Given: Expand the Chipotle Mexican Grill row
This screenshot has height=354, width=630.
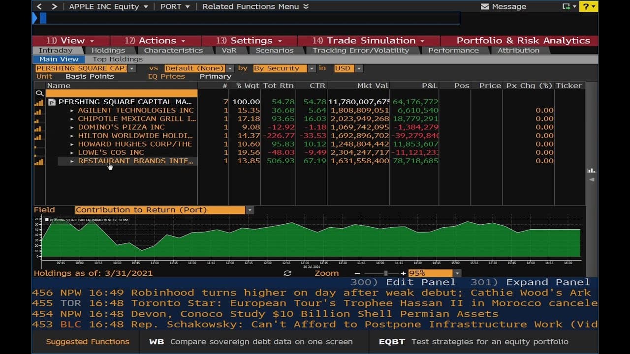Looking at the screenshot, I should pyautogui.click(x=72, y=119).
